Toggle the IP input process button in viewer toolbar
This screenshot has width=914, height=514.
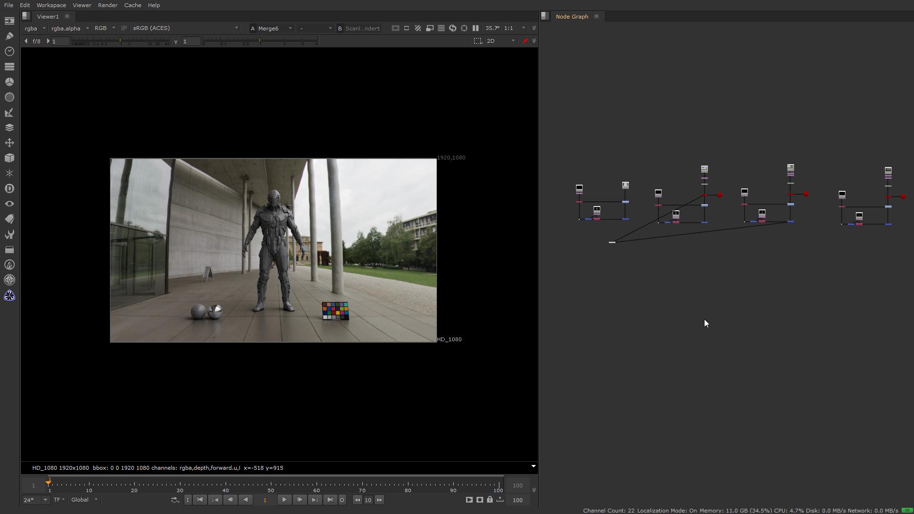point(124,28)
